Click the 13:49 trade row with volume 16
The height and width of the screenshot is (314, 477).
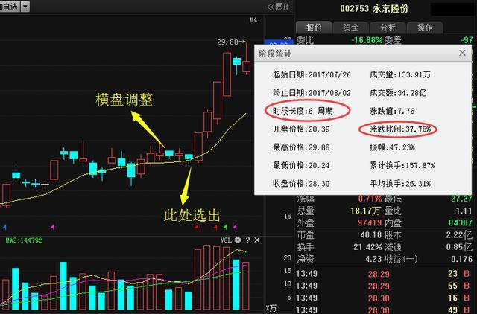tap(384, 298)
